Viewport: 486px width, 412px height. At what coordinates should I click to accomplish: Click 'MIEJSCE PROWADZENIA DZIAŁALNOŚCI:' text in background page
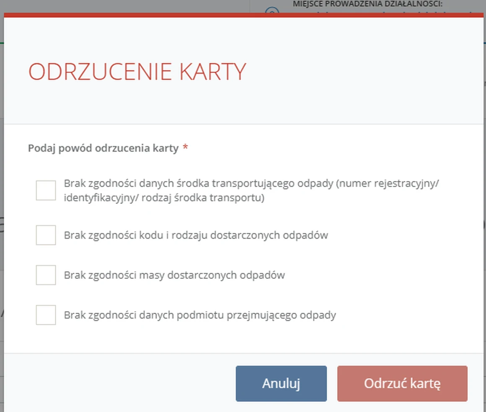click(x=367, y=4)
